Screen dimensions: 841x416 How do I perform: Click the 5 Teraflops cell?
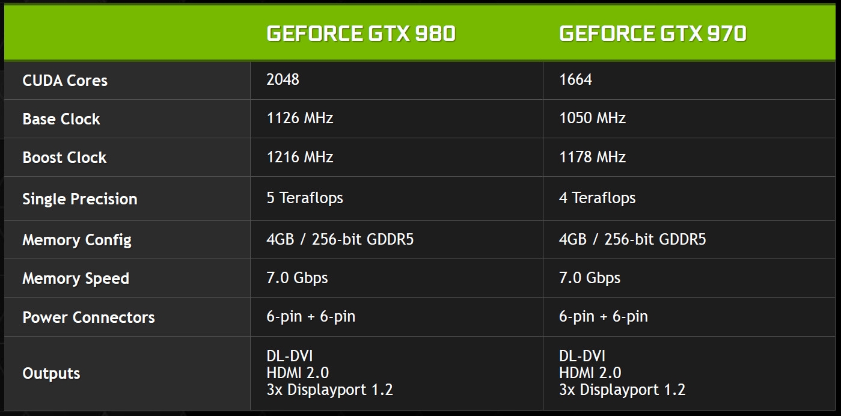(x=305, y=198)
